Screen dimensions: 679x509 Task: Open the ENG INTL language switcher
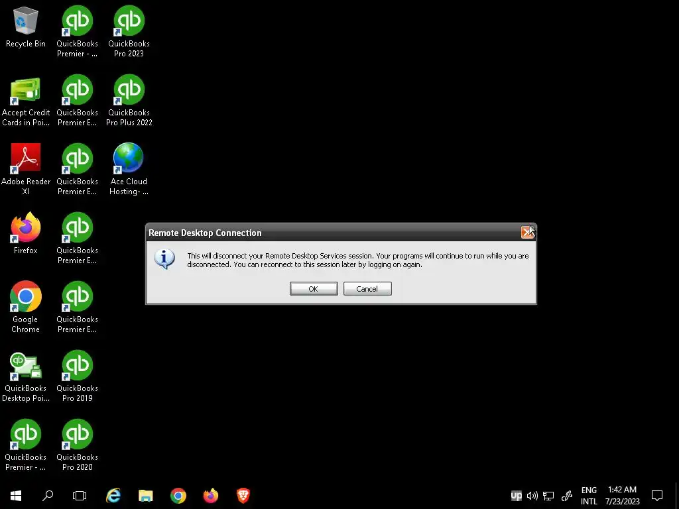click(589, 496)
